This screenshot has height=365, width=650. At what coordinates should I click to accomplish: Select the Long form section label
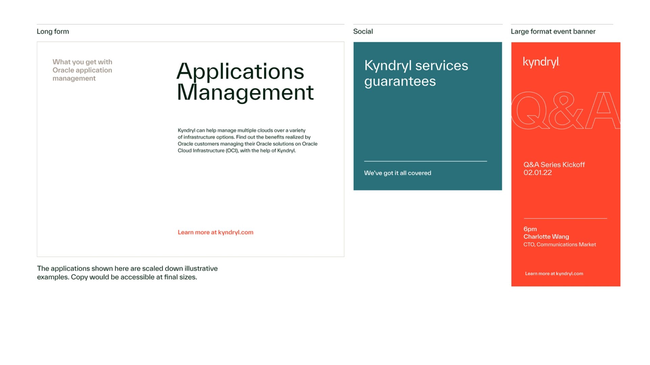coord(53,31)
